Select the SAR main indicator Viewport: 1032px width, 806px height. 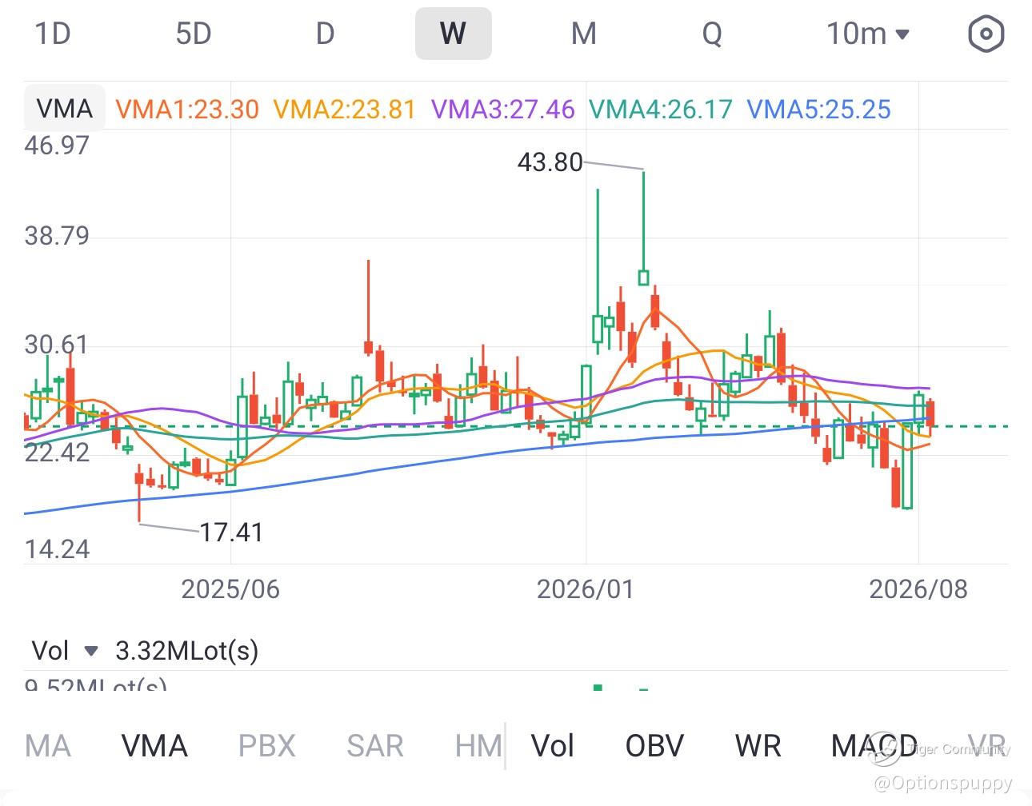(x=375, y=746)
